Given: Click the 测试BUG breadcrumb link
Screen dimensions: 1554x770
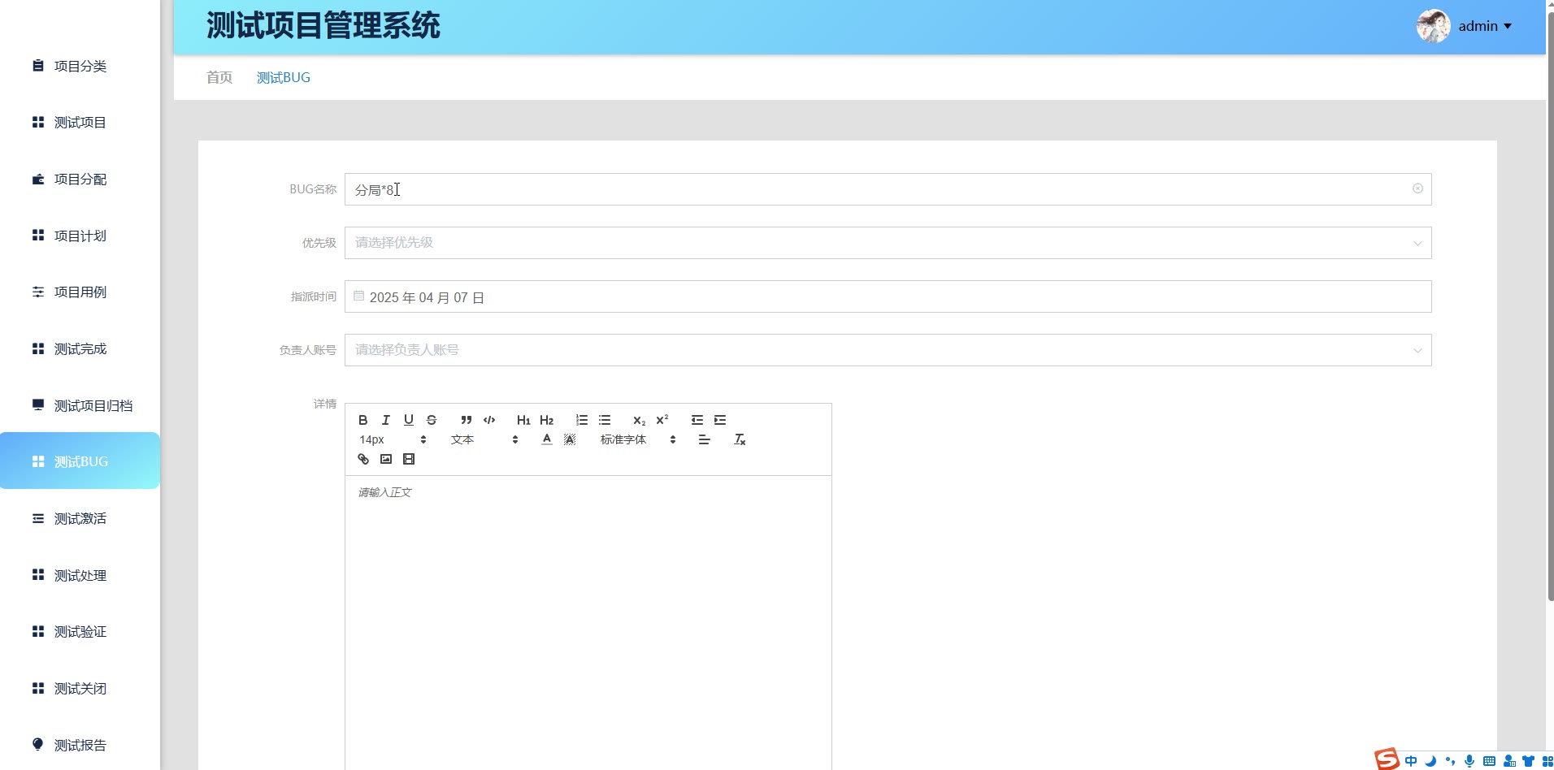Looking at the screenshot, I should [284, 77].
